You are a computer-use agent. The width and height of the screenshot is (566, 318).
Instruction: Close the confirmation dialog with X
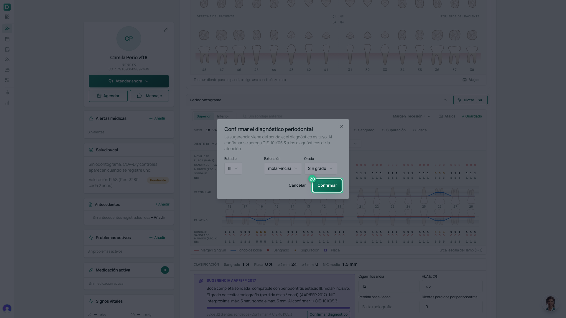(342, 126)
